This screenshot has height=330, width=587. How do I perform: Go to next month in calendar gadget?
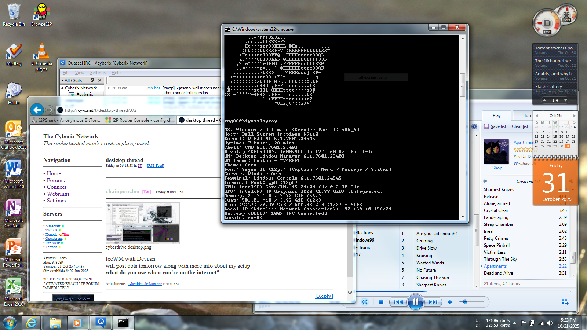[x=574, y=115]
